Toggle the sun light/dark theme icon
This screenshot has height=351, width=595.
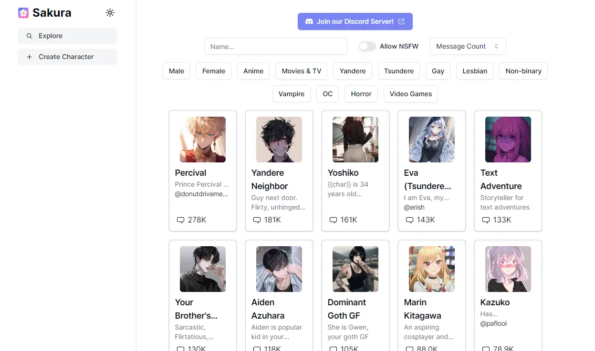point(110,13)
